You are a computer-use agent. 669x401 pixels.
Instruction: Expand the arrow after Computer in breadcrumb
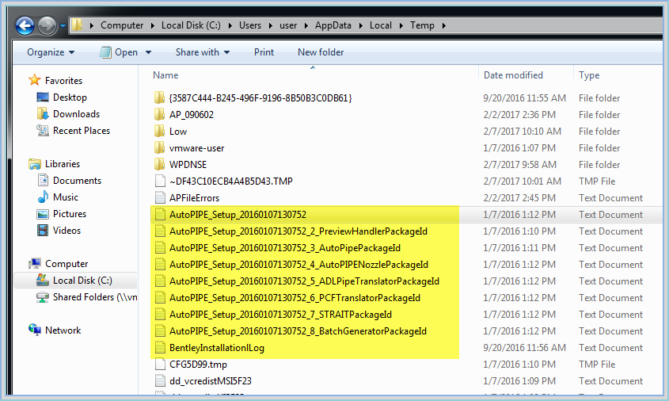[x=153, y=25]
